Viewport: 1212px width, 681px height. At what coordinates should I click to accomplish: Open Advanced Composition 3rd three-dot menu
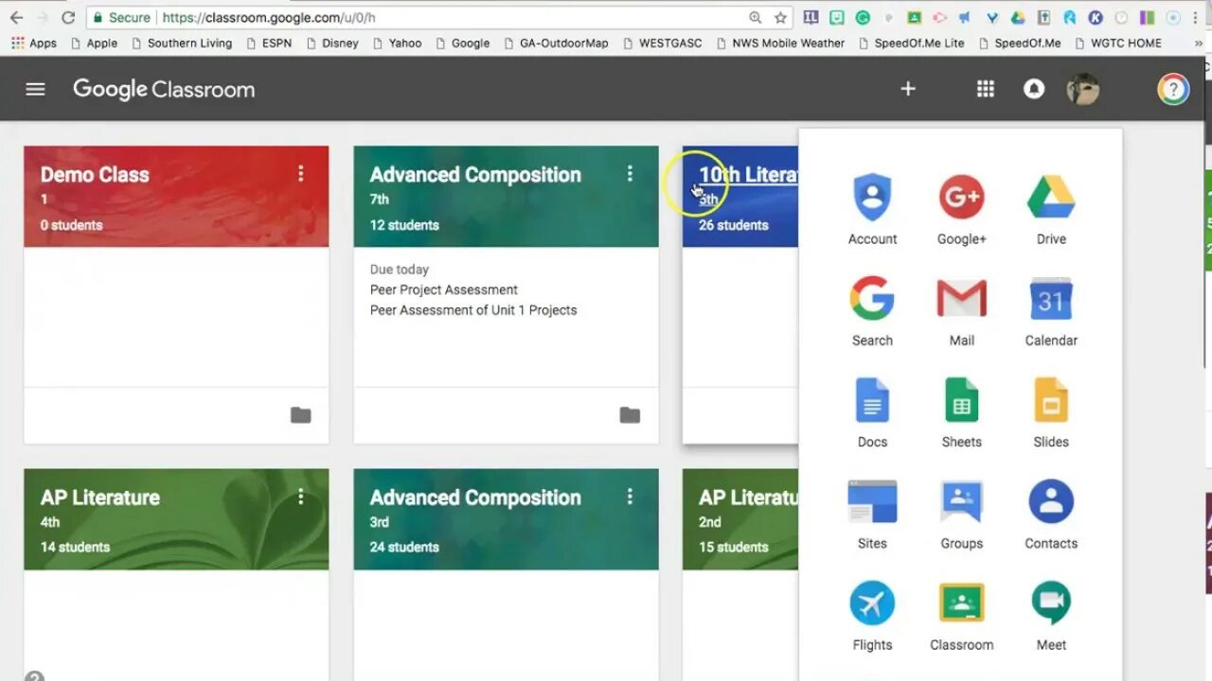coord(630,497)
